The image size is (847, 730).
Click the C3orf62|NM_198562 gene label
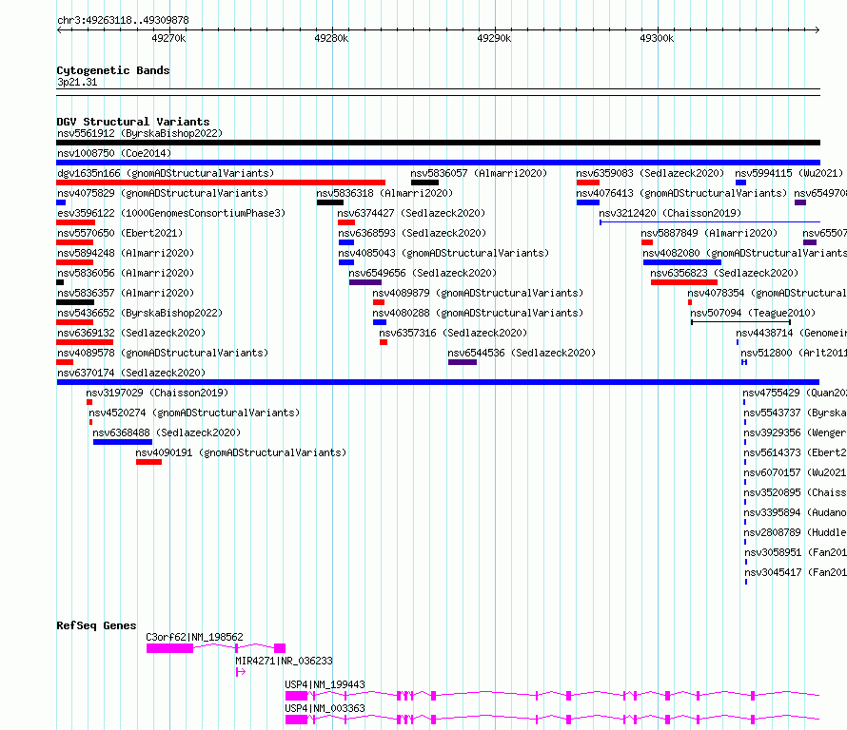pos(194,637)
